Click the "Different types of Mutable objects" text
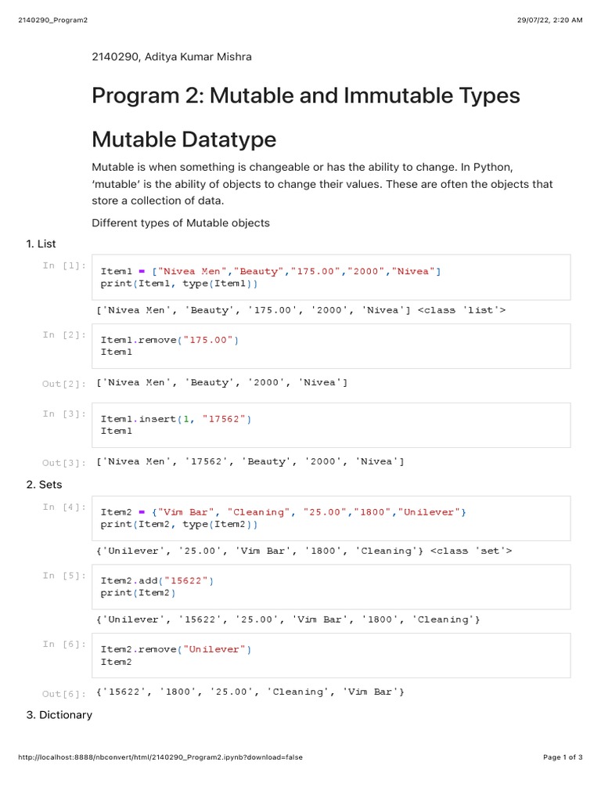Screen dimensions: 601x802 pyautogui.click(x=181, y=223)
